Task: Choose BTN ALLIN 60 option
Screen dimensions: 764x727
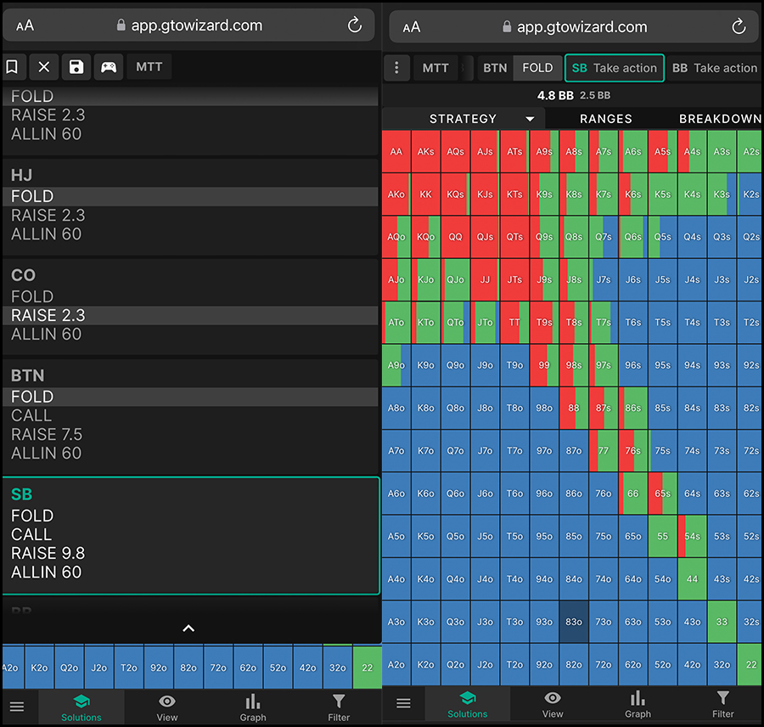Action: (x=190, y=454)
